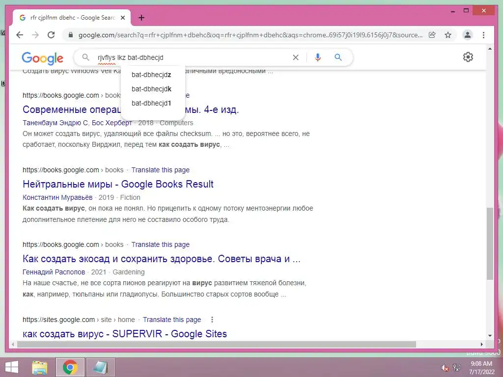503x377 pixels.
Task: Click the horizontal scrollbar thumb
Action: 217,344
